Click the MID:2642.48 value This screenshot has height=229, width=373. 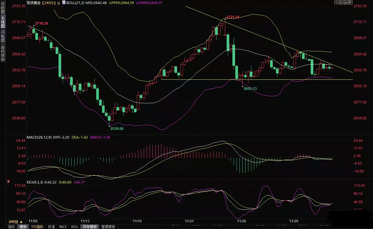point(97,3)
